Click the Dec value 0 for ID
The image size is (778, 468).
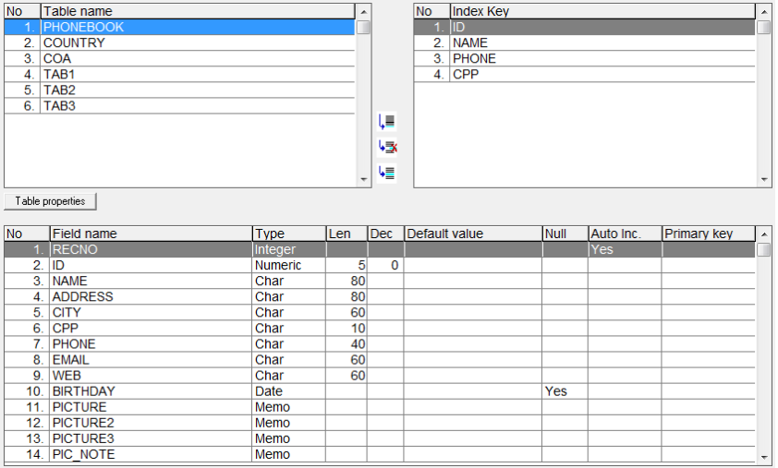pyautogui.click(x=385, y=265)
